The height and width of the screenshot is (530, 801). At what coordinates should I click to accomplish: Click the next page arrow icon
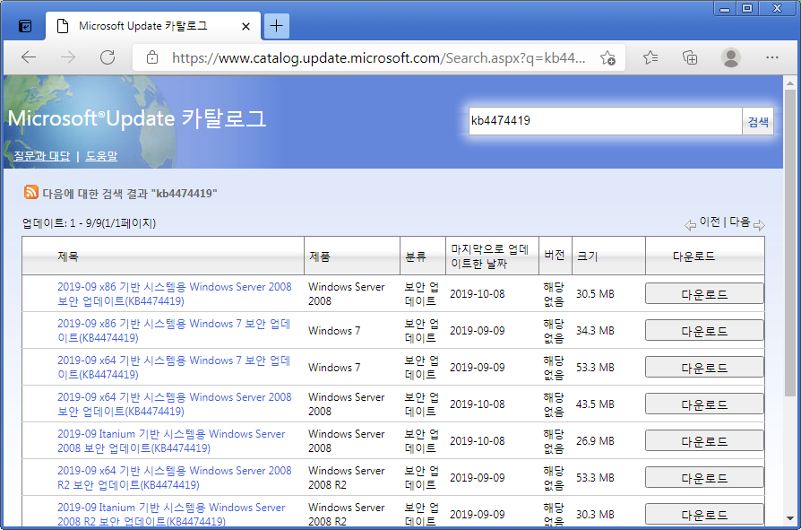click(x=759, y=225)
